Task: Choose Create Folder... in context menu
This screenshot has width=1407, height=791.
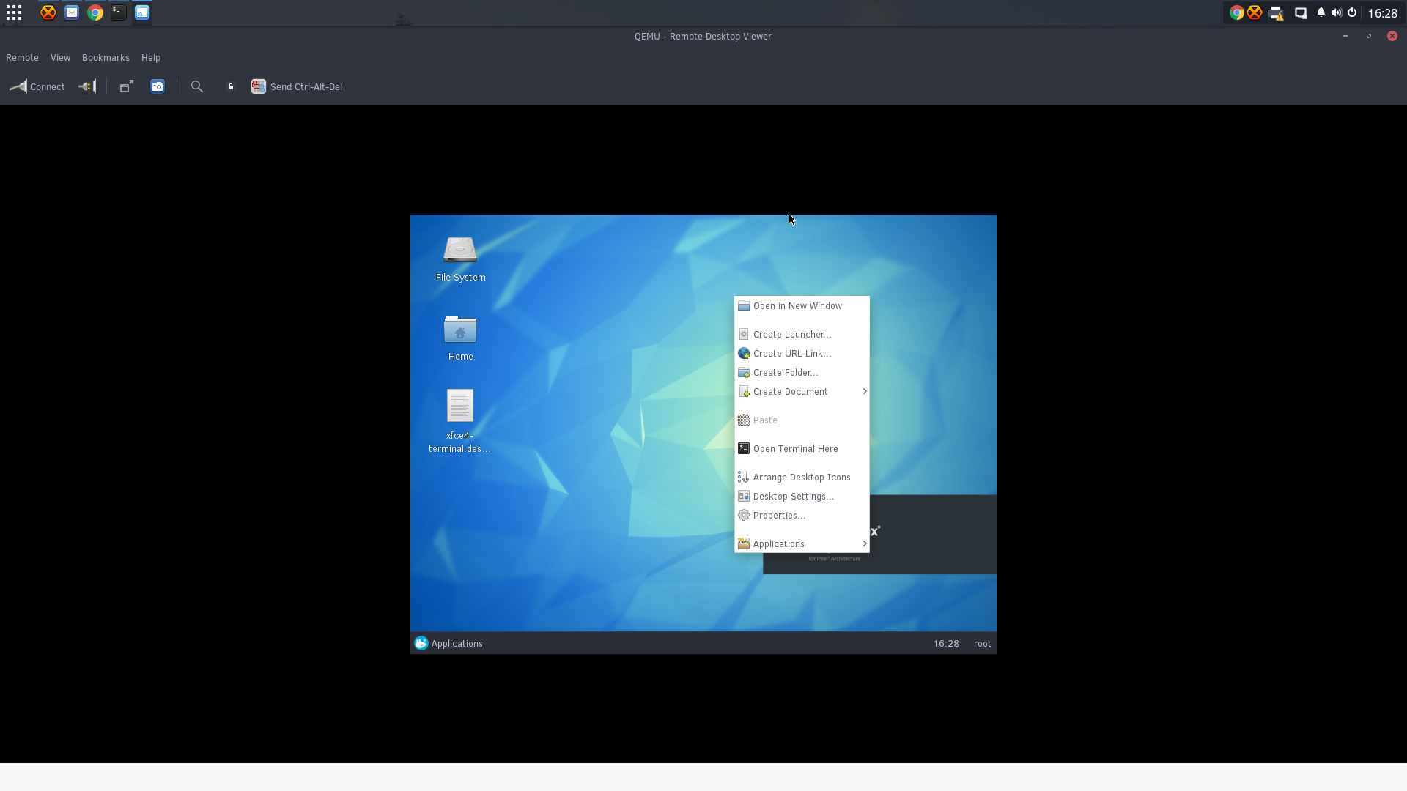Action: pyautogui.click(x=802, y=373)
